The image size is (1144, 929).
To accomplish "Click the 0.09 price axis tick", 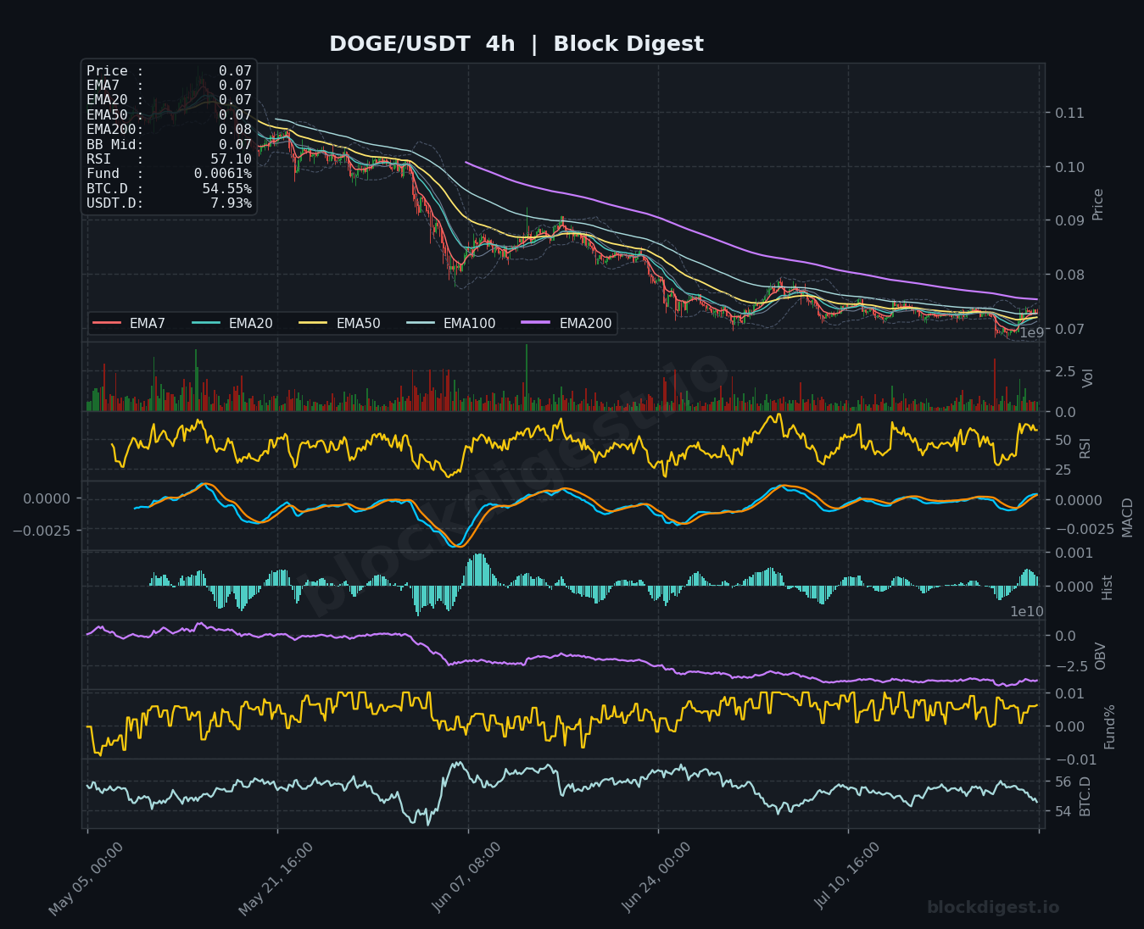I will (x=1069, y=221).
